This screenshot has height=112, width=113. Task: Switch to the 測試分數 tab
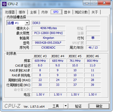(81, 12)
